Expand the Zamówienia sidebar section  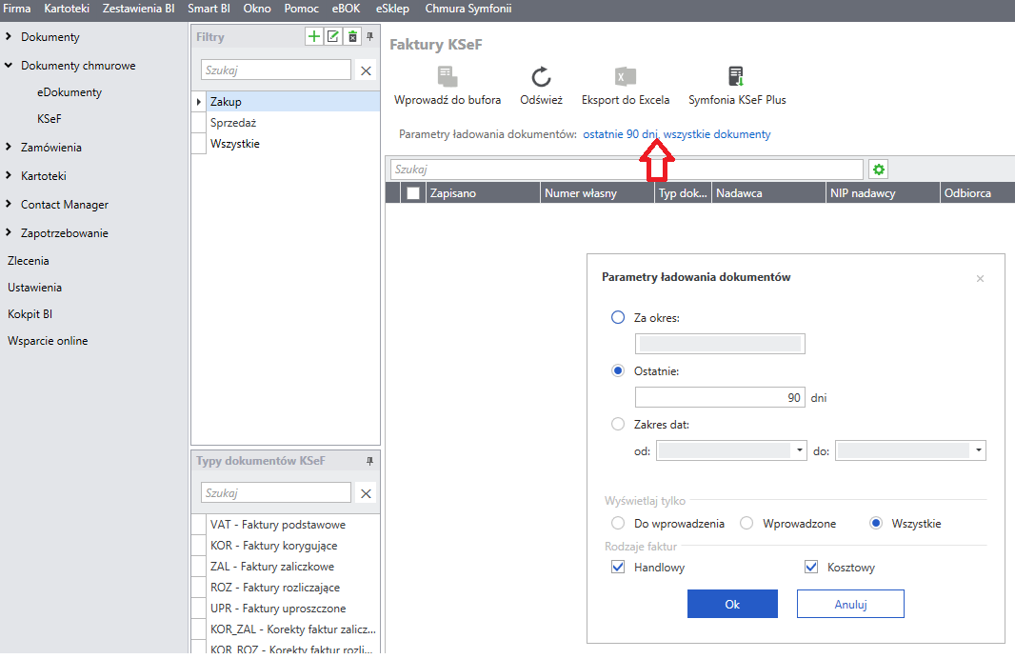[x=10, y=148]
